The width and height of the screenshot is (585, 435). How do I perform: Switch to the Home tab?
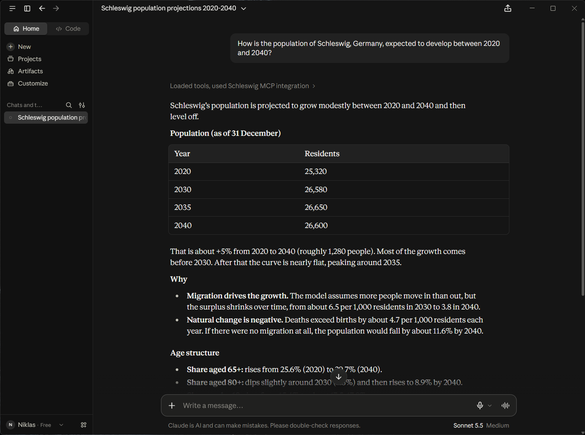[x=26, y=29]
